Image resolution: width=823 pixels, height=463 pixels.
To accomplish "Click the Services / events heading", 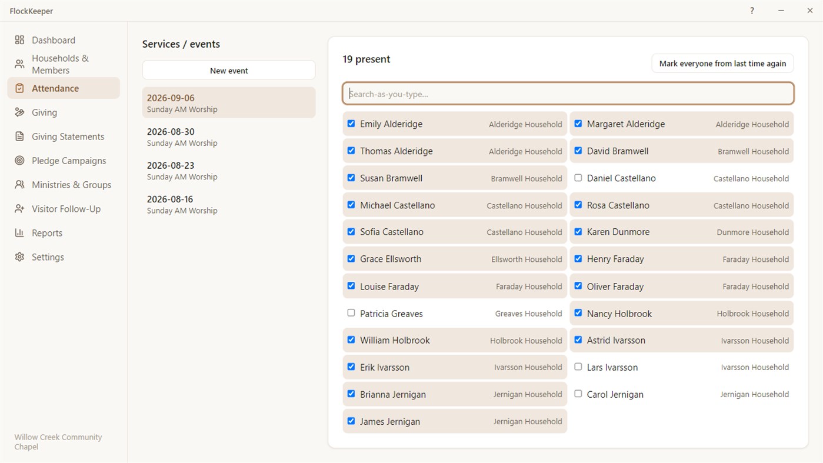I will tap(181, 44).
